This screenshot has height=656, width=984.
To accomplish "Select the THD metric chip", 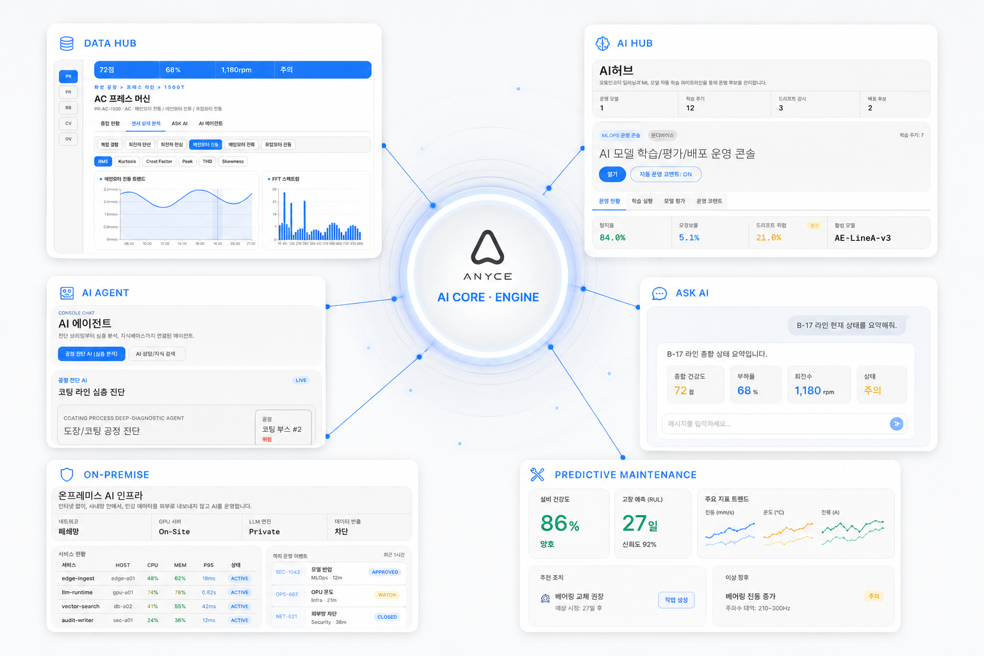I will (x=208, y=161).
